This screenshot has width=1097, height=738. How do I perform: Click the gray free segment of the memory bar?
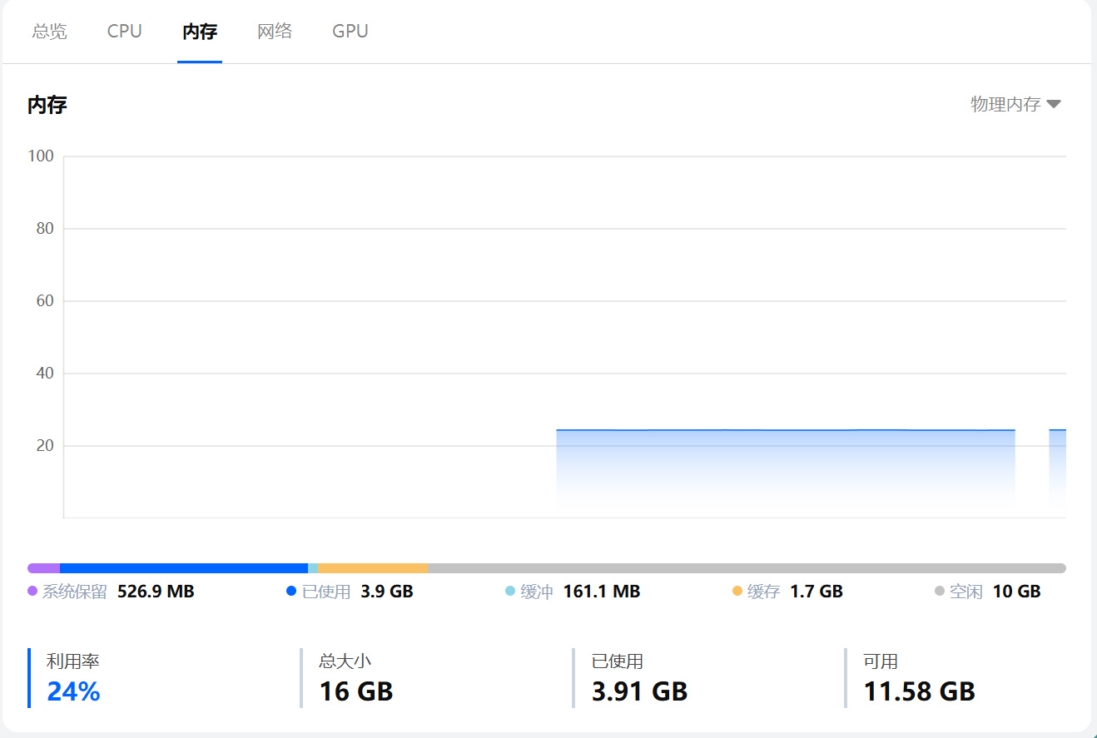click(x=746, y=568)
